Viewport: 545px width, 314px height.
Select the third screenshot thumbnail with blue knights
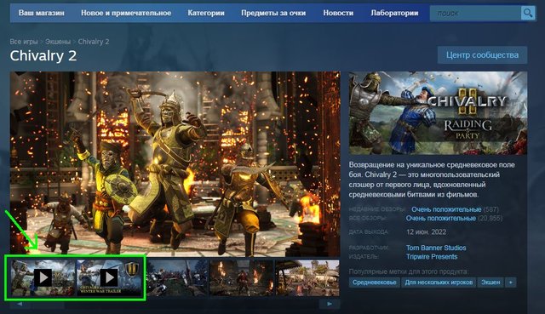[178, 278]
